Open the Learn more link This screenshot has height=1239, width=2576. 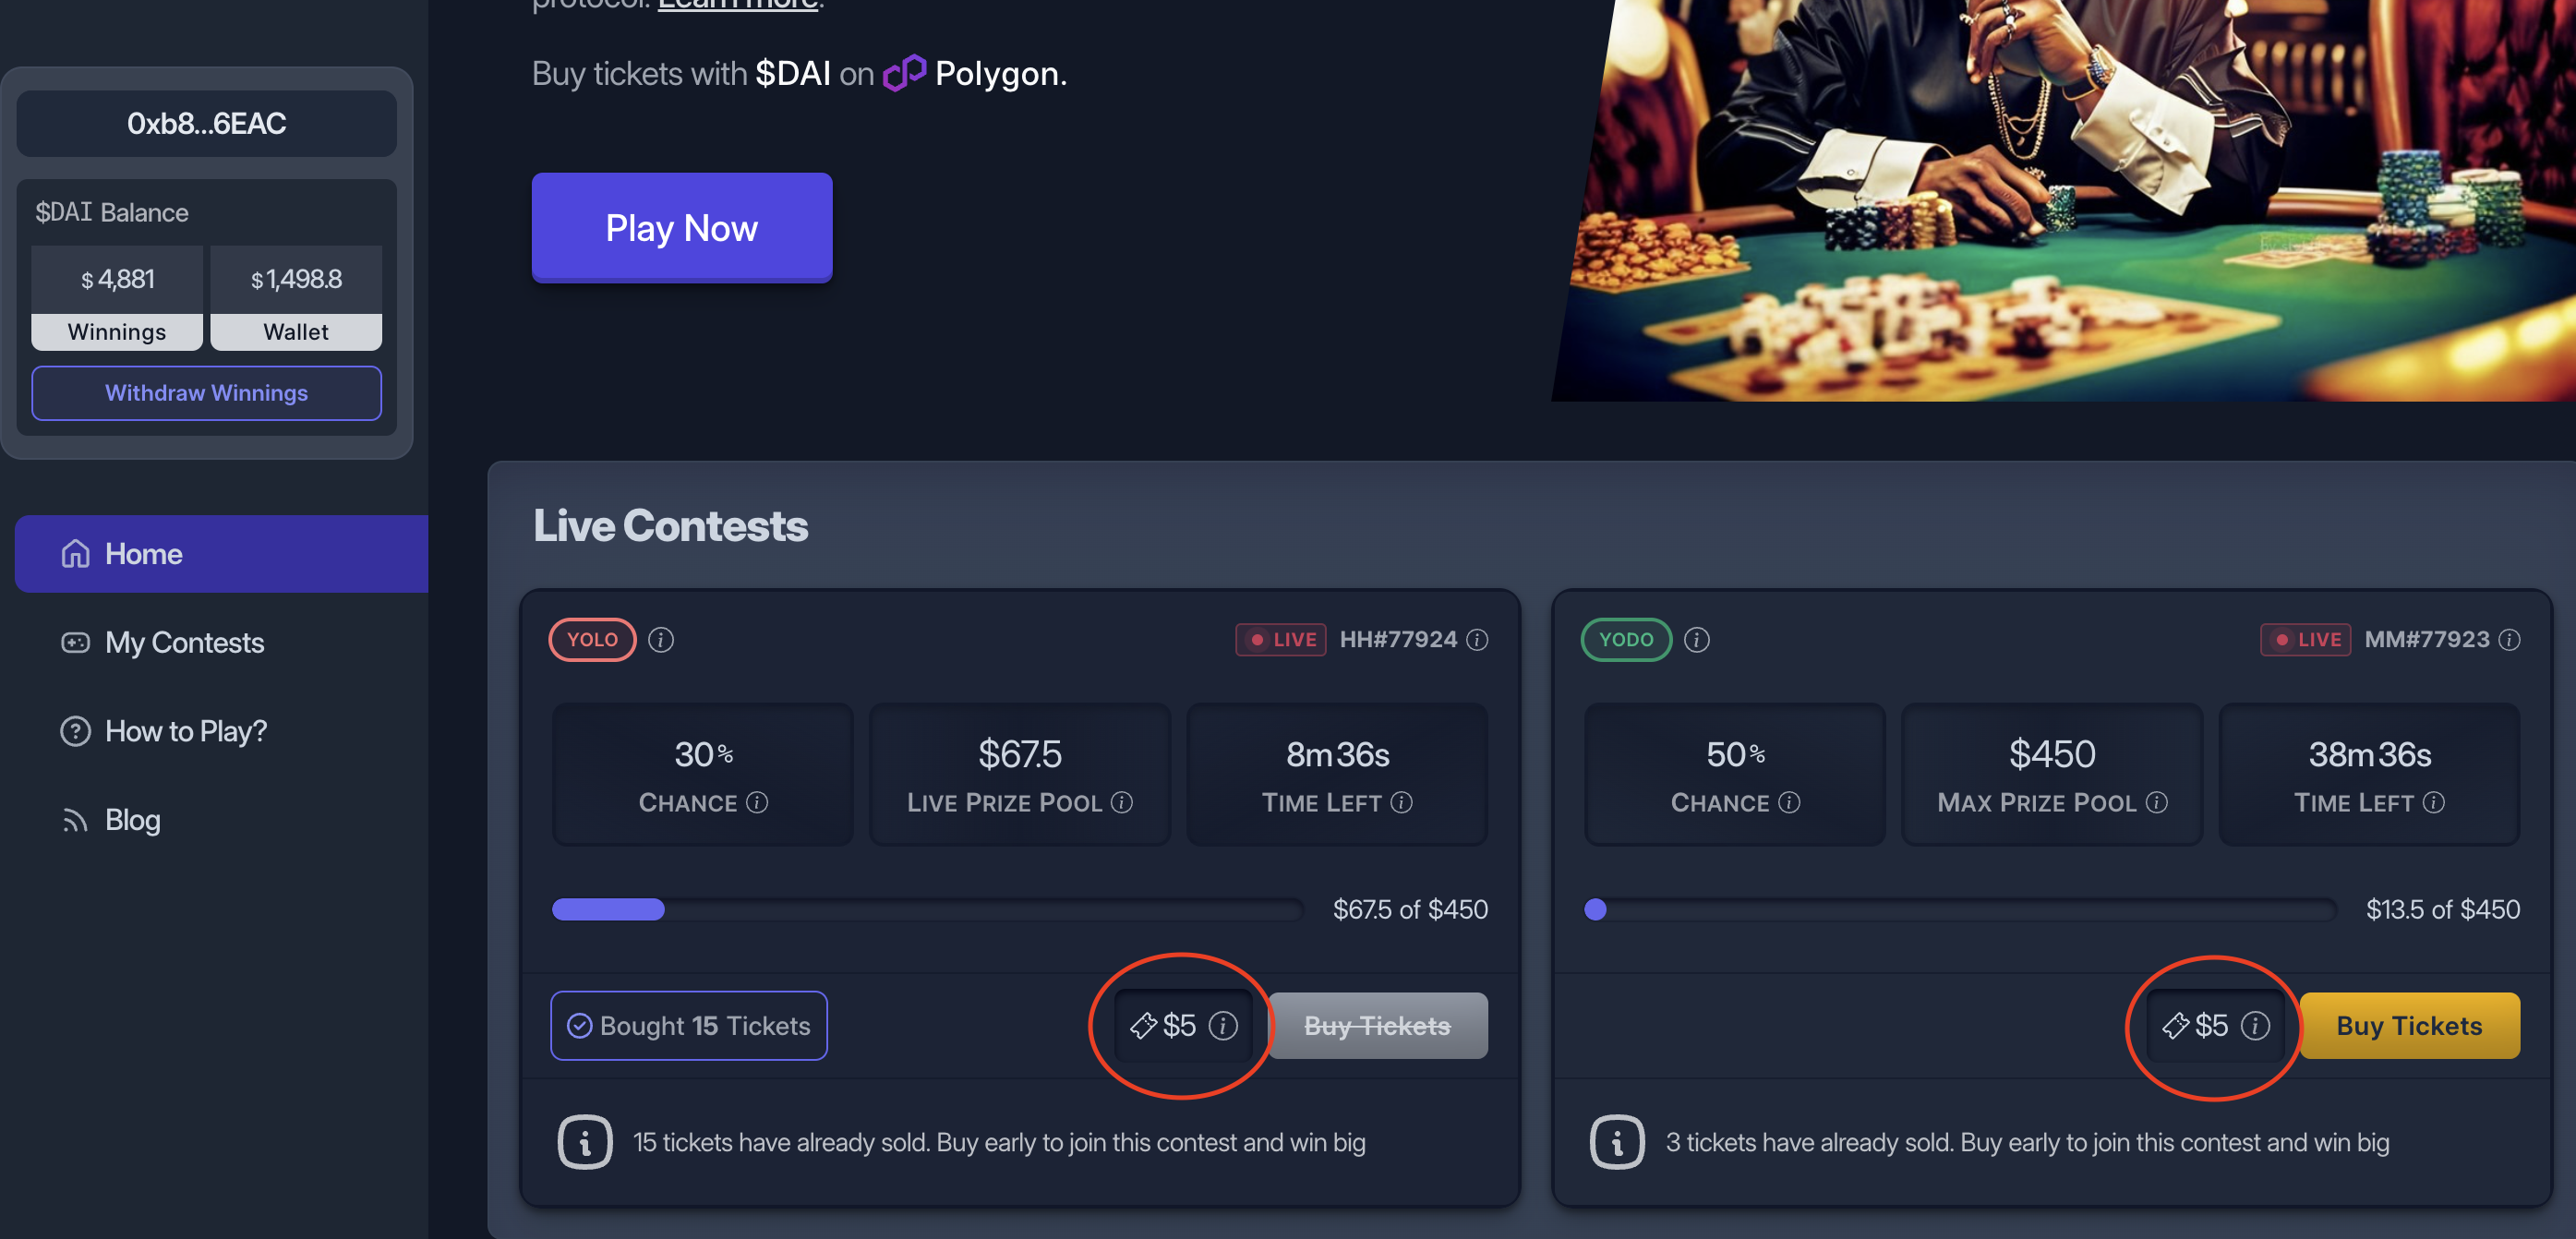pos(737,5)
